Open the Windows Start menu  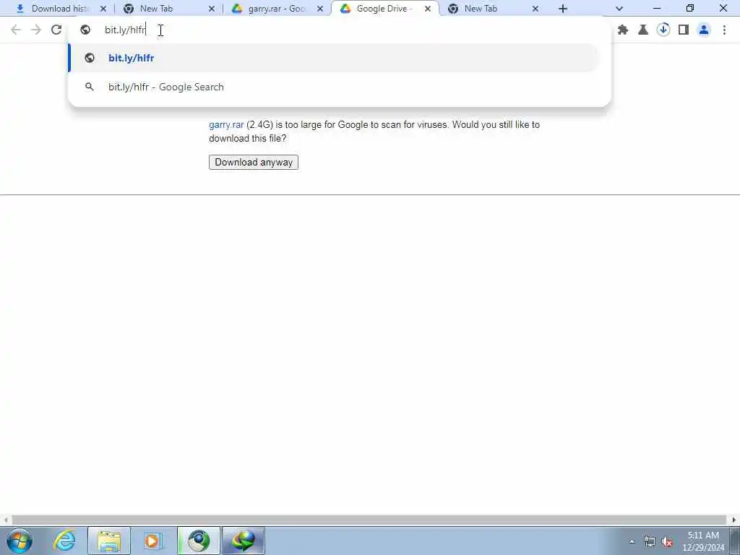click(x=20, y=541)
